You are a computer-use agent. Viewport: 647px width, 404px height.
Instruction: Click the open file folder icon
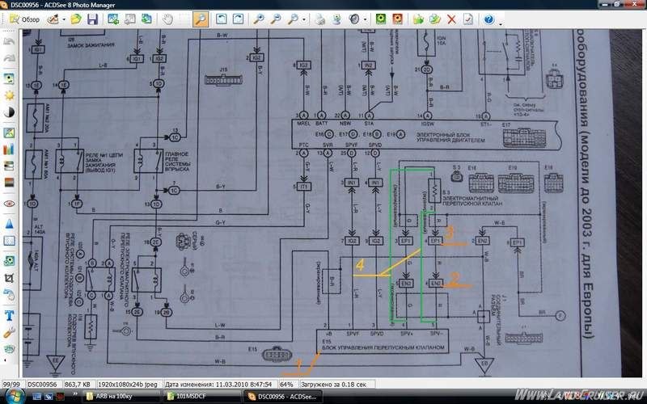pyautogui.click(x=76, y=19)
